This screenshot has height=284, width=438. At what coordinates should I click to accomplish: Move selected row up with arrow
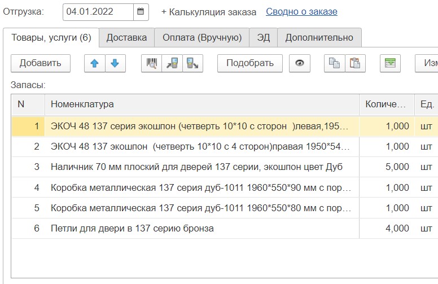pyautogui.click(x=94, y=63)
